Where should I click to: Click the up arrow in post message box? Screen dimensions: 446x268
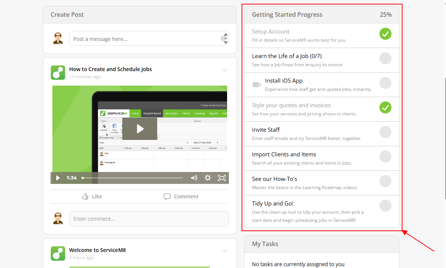point(225,35)
